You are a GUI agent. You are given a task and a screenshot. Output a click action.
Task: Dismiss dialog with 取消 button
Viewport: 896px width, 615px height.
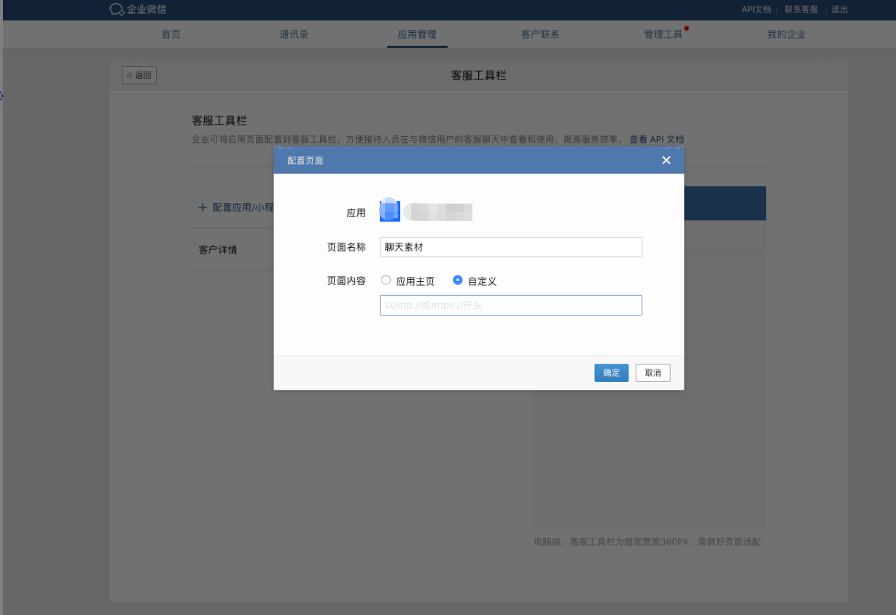(x=652, y=373)
